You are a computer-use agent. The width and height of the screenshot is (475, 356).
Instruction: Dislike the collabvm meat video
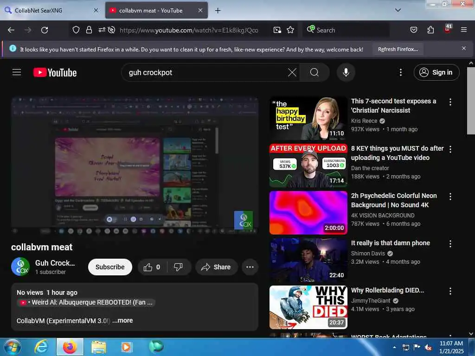179,267
